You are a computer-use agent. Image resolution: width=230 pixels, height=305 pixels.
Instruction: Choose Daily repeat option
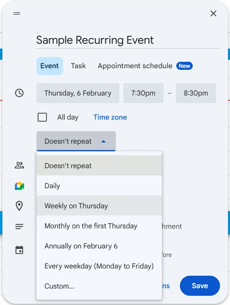tap(99, 185)
